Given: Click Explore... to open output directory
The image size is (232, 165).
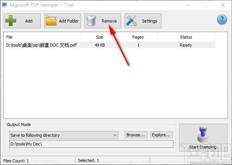Looking at the screenshot, I should (161, 135).
